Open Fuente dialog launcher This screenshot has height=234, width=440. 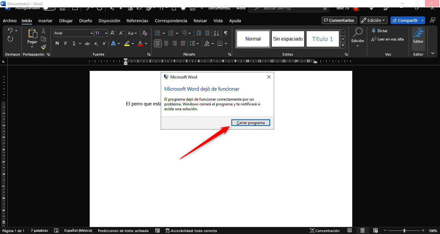coord(149,55)
